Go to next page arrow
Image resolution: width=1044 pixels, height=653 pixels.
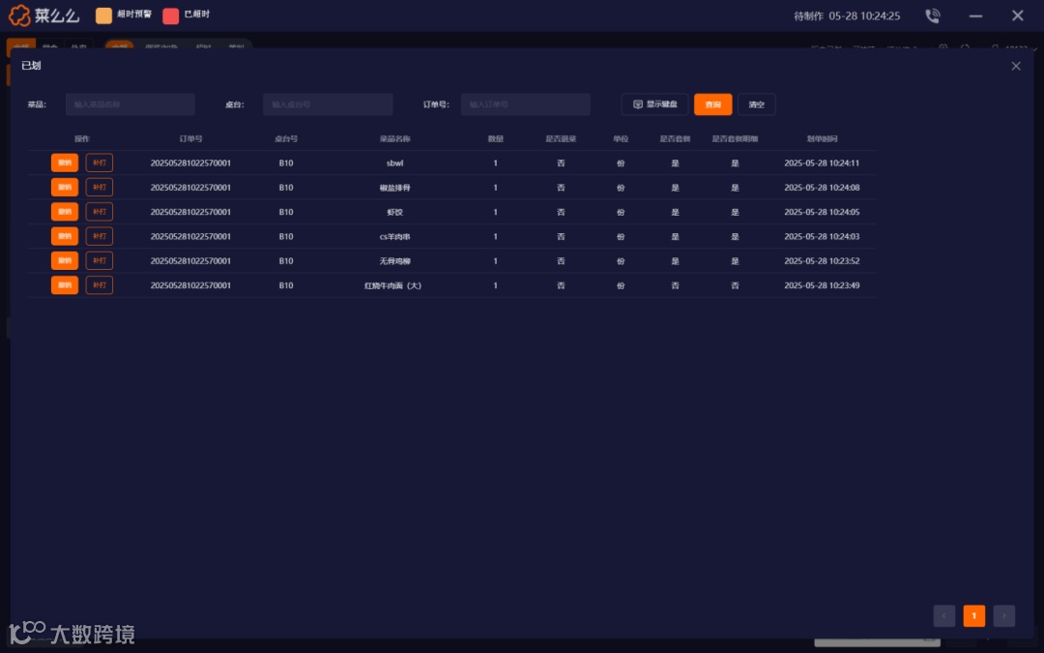click(1004, 615)
